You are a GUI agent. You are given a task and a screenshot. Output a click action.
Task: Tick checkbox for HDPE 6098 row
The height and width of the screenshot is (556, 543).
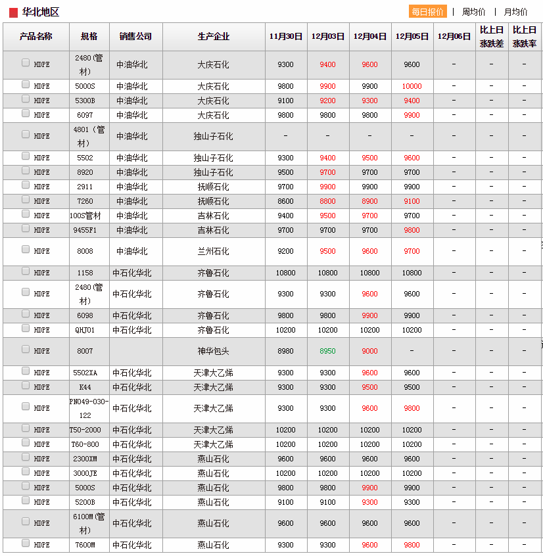pos(26,313)
